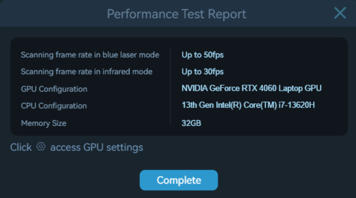The image size is (356, 198).
Task: Close the Performance Test Report dialog
Action: (340, 13)
